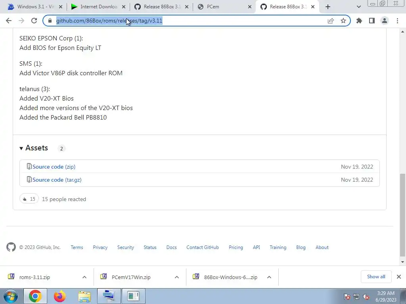Click the muted volume tray icon
This screenshot has height=304, width=406.
[366, 296]
